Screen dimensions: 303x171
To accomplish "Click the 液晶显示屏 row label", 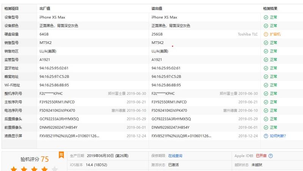I will click(x=13, y=136).
